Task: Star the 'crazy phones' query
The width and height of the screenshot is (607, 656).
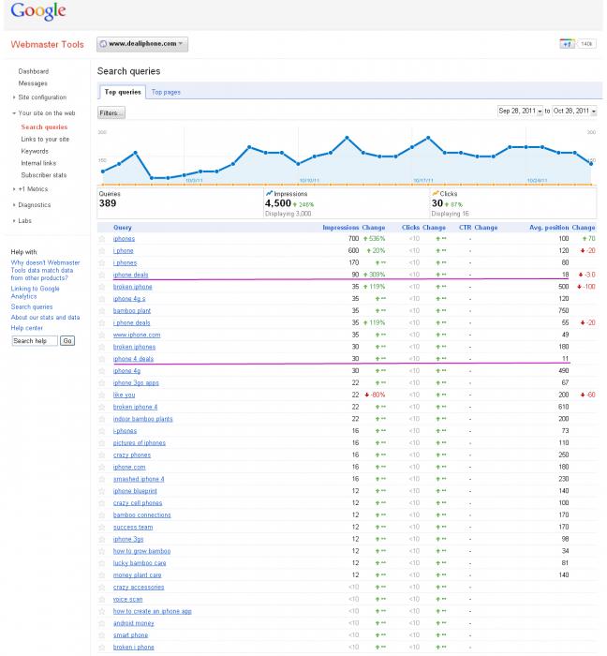Action: tap(101, 455)
